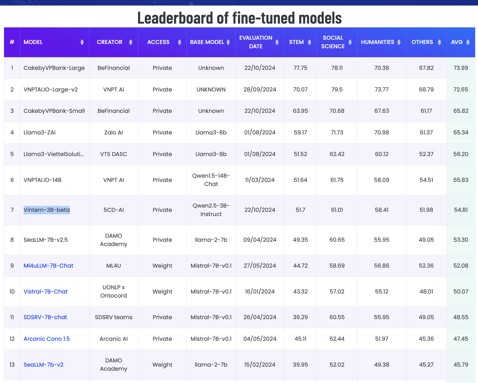478x383 pixels.
Task: Click EVALUATION DATE sort arrows
Action: [277, 42]
